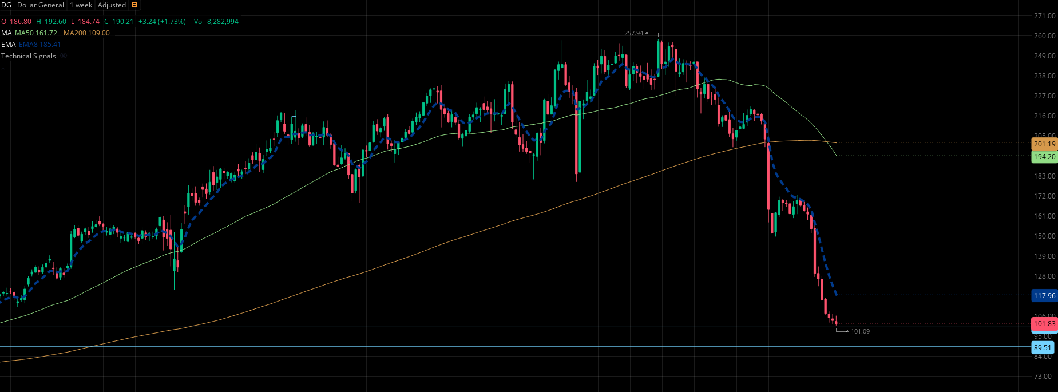Image resolution: width=1058 pixels, height=392 pixels.
Task: Click the blue EMA8 185.41 value
Action: coord(39,45)
